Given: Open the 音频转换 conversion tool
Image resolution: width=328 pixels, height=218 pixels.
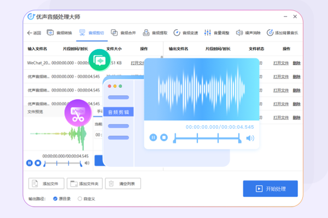Looking at the screenshot, I should click(x=60, y=33).
